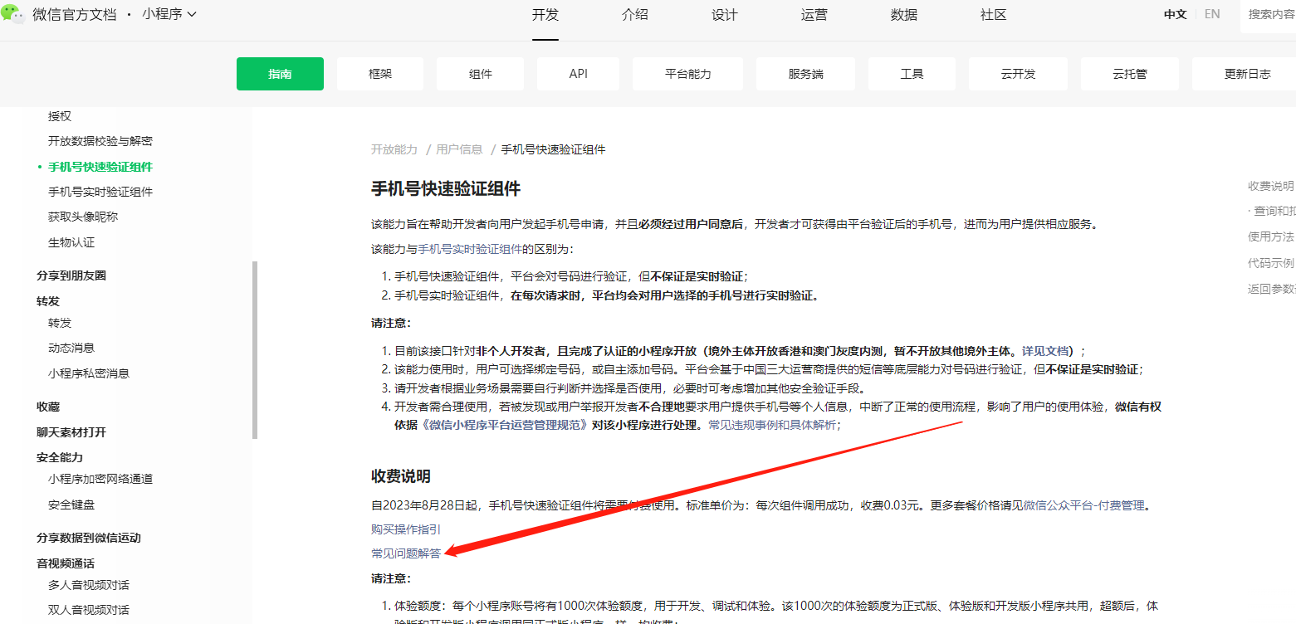This screenshot has height=624, width=1296.
Task: Switch language to 中文
Action: pos(1175,14)
